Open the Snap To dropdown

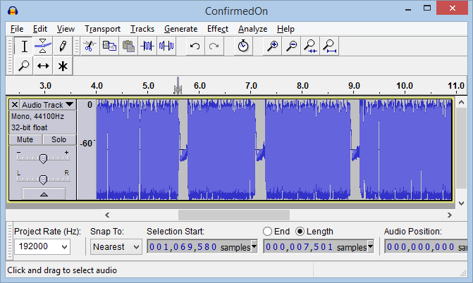(x=136, y=247)
